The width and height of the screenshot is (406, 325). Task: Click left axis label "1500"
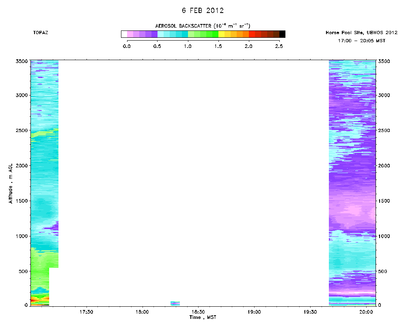pyautogui.click(x=22, y=201)
